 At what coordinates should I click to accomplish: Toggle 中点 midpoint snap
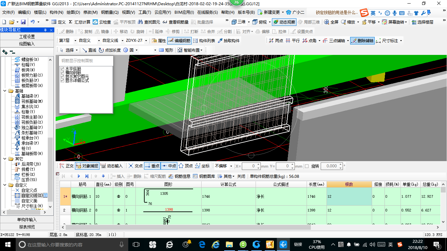169,166
